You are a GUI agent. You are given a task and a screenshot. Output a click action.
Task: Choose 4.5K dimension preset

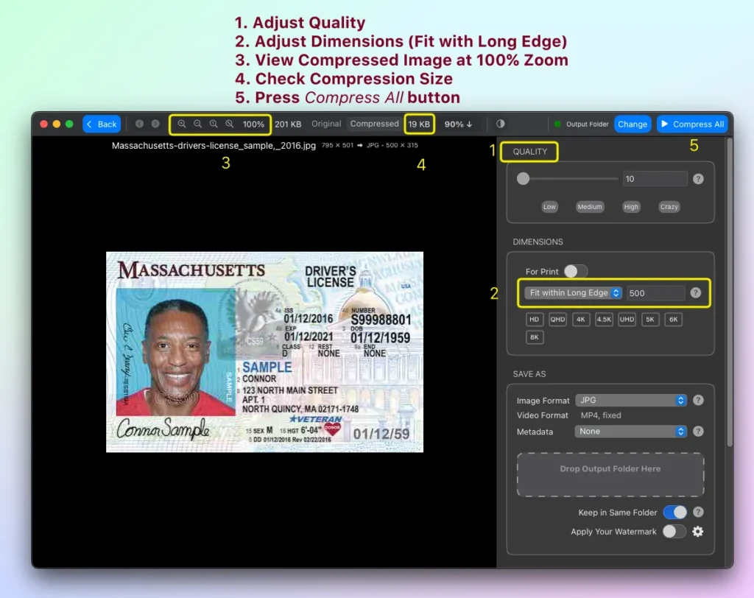(x=604, y=320)
